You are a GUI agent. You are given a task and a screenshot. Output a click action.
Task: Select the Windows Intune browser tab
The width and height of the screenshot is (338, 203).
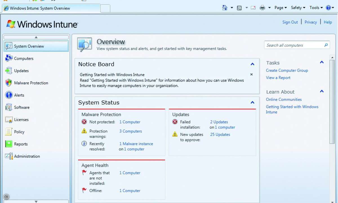(x=51, y=8)
